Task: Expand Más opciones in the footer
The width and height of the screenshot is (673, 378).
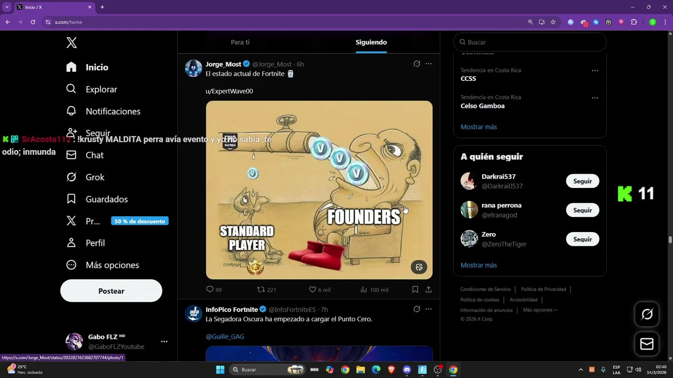Action: coord(540,310)
